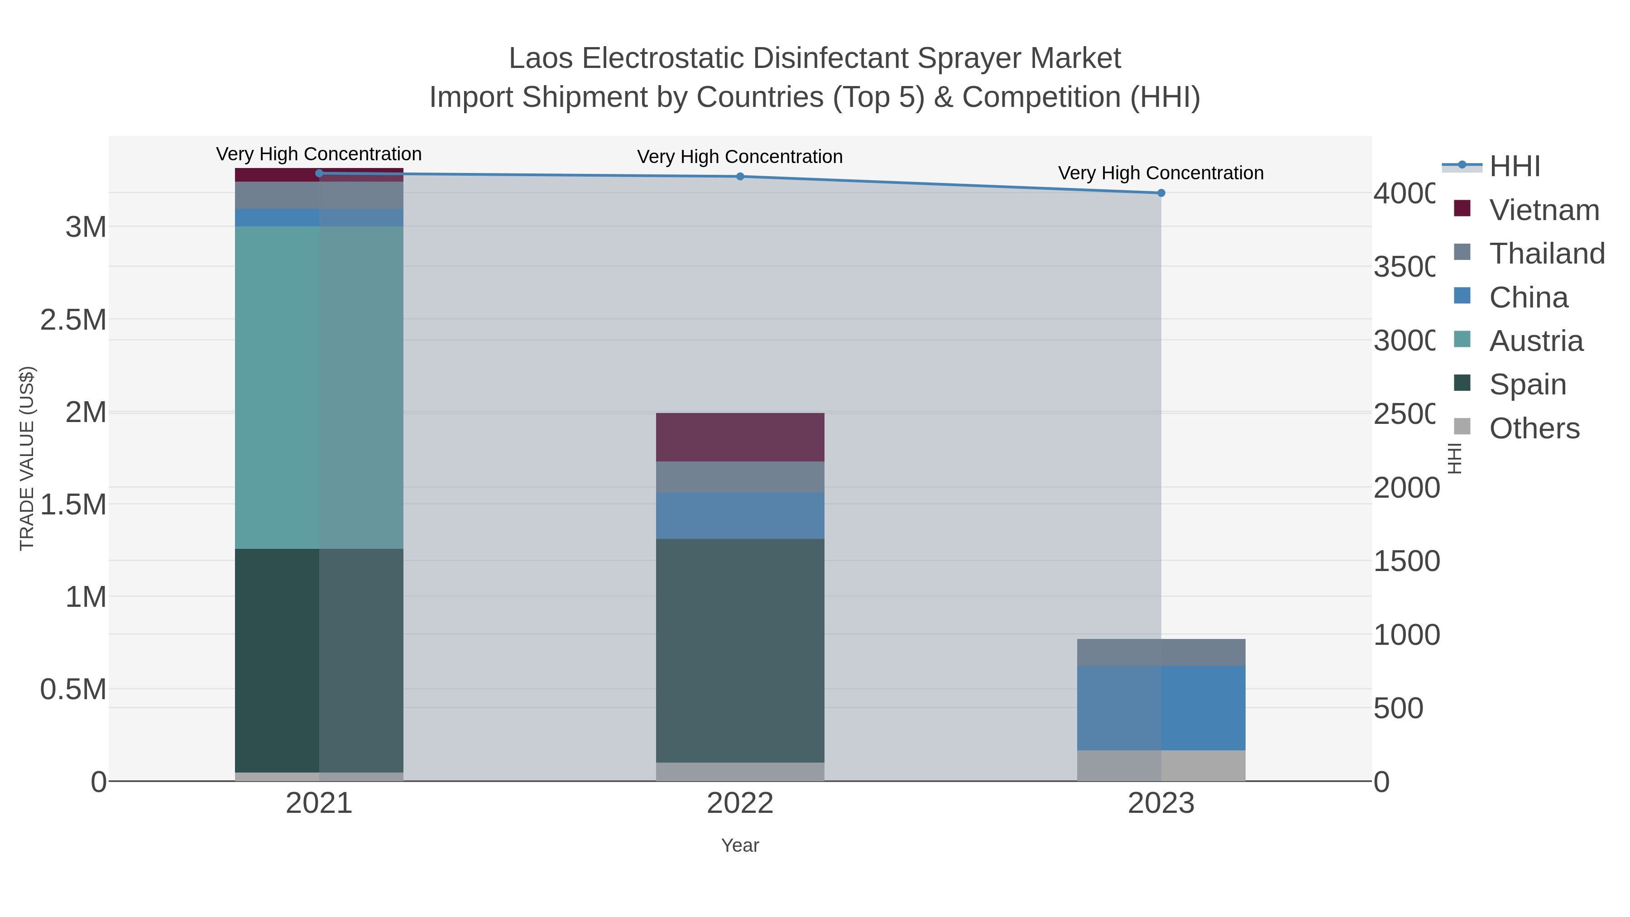Click the Very High Concentration label above 2022
Viewport: 1630px width, 917px height.
740,156
